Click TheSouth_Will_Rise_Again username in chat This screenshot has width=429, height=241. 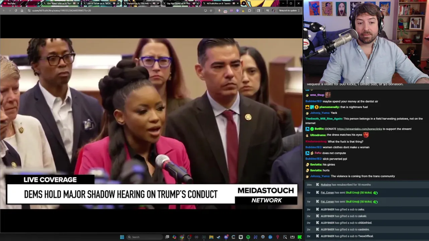pos(324,118)
